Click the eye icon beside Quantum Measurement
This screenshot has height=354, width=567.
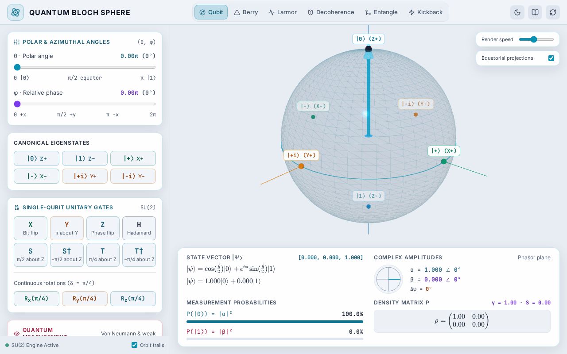click(x=17, y=334)
